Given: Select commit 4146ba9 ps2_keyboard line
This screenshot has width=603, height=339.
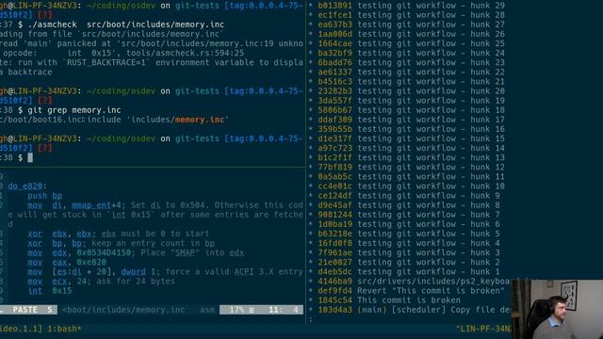Looking at the screenshot, I should click(x=415, y=281).
